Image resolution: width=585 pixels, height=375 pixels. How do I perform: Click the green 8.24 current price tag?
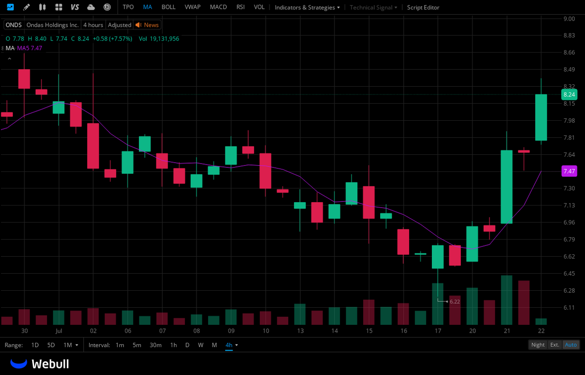click(569, 94)
